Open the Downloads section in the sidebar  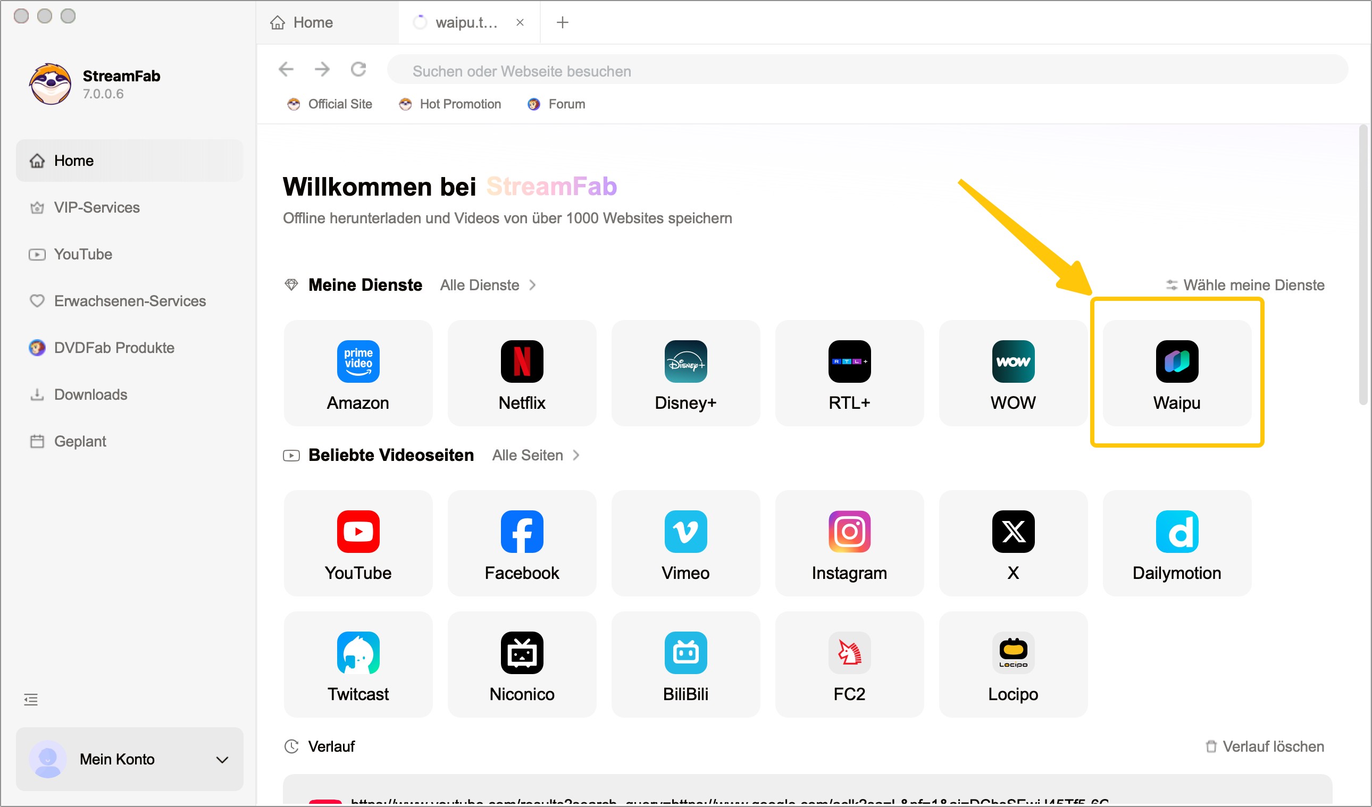(x=90, y=394)
